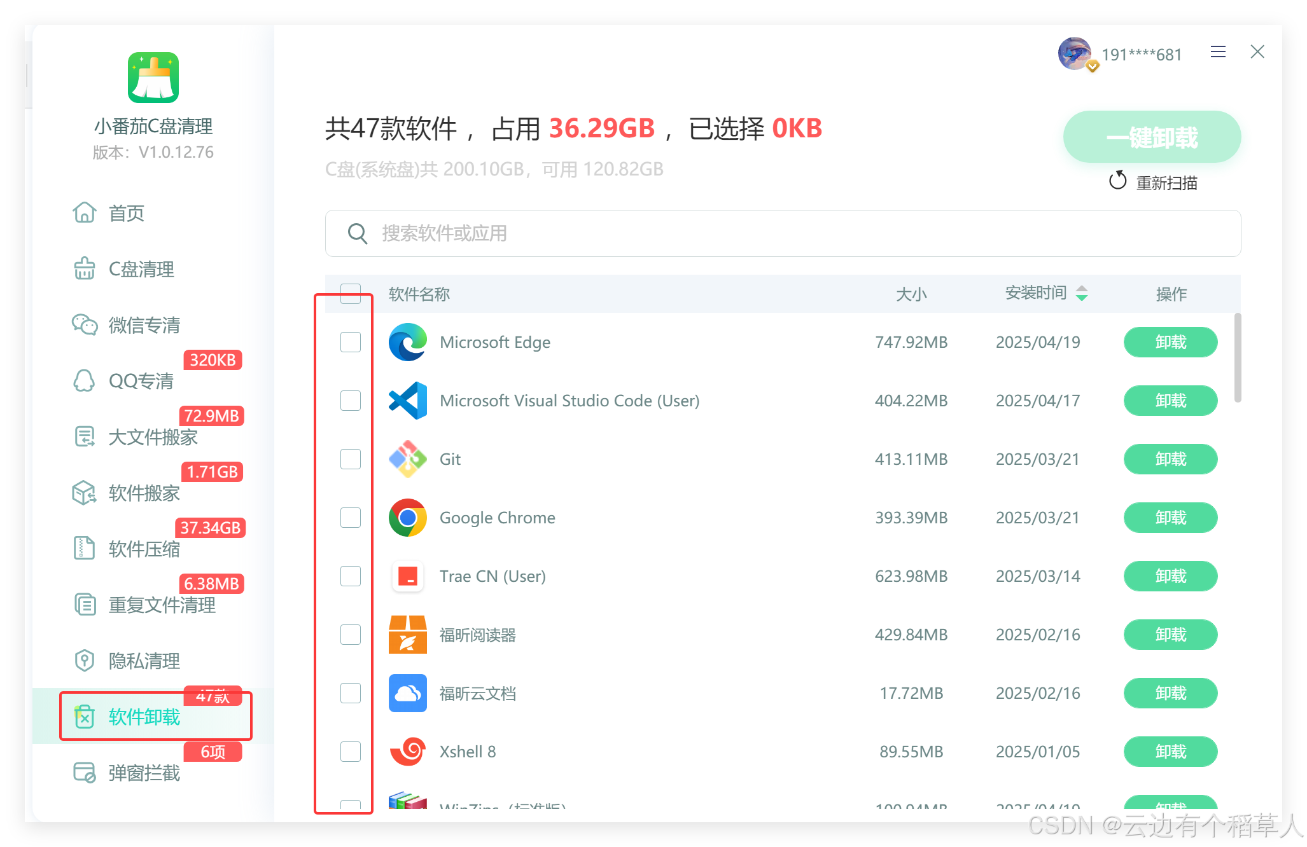The width and height of the screenshot is (1307, 847).
Task: Open the 弹窗拦截 icon in the sidebar
Action: (x=84, y=773)
